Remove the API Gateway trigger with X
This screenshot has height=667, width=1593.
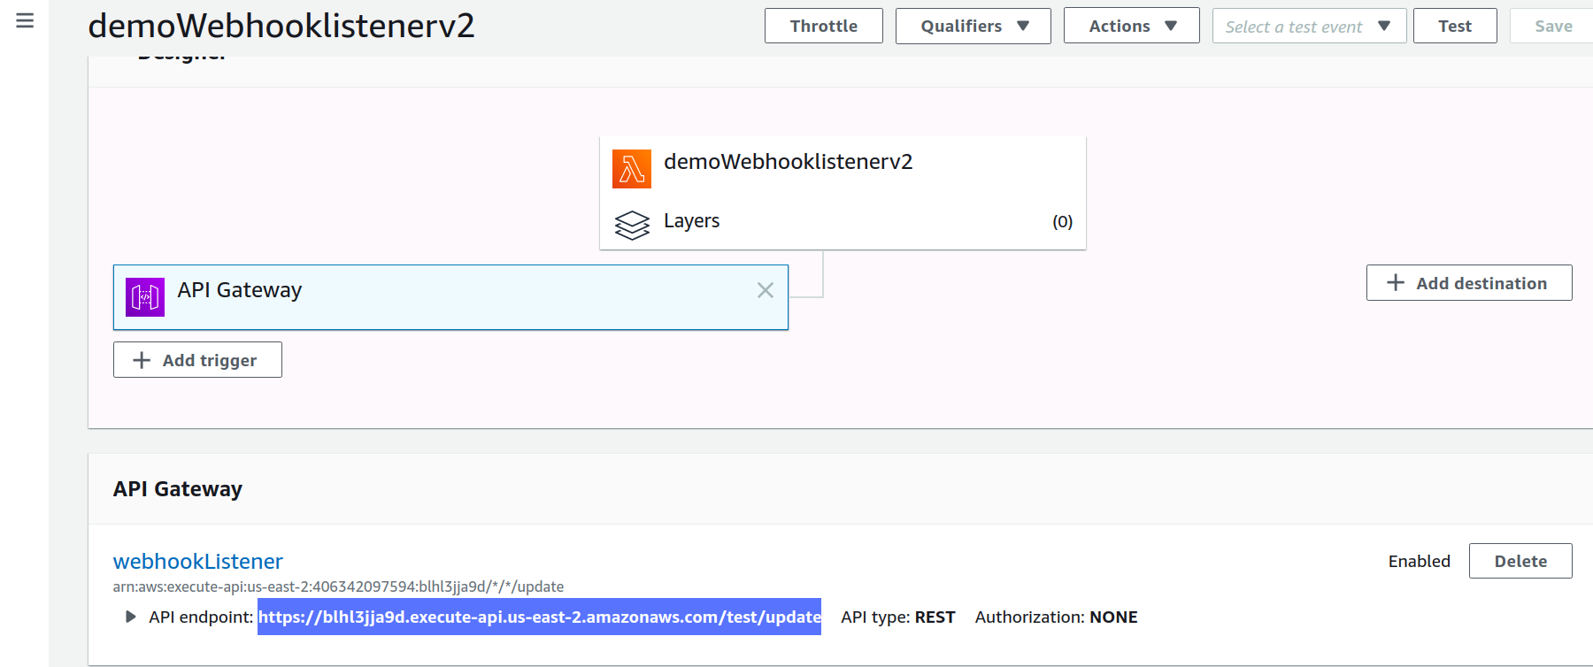(766, 290)
